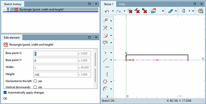206x104 pixels.
Task: Maximize the Sketch history panel
Action: pos(90,4)
